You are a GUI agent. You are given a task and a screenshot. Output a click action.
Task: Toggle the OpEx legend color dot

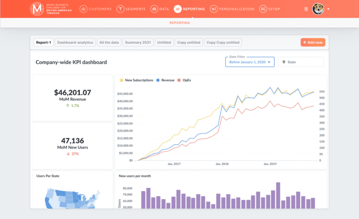tap(179, 80)
